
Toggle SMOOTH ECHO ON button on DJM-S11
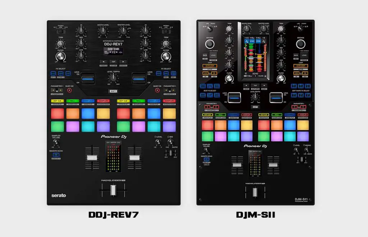point(207,159)
